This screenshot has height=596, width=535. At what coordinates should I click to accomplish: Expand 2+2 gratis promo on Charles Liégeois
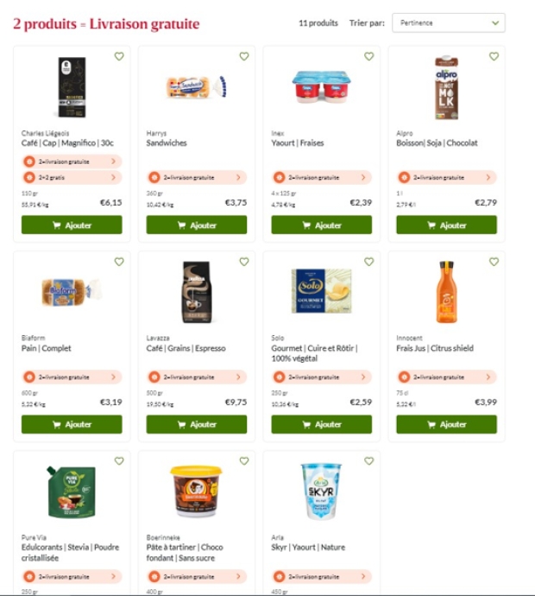72,177
